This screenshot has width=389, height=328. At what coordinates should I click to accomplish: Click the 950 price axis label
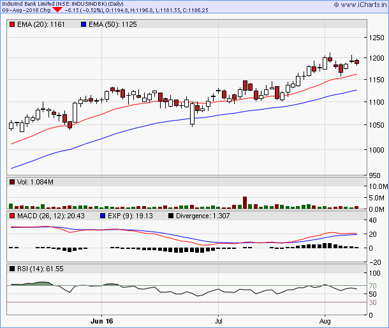click(x=374, y=175)
